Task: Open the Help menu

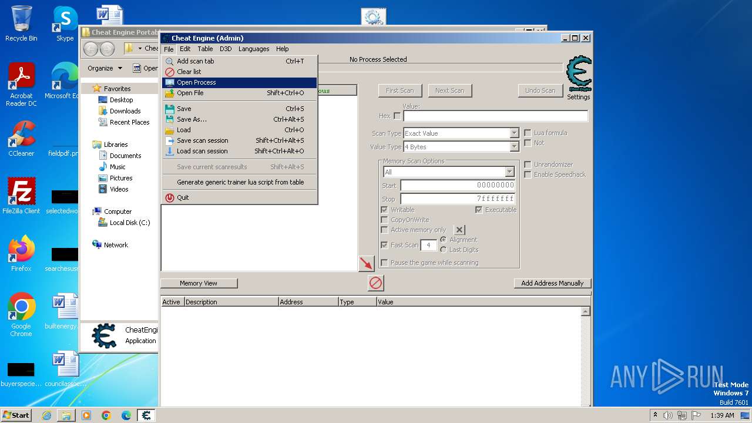Action: coord(283,49)
